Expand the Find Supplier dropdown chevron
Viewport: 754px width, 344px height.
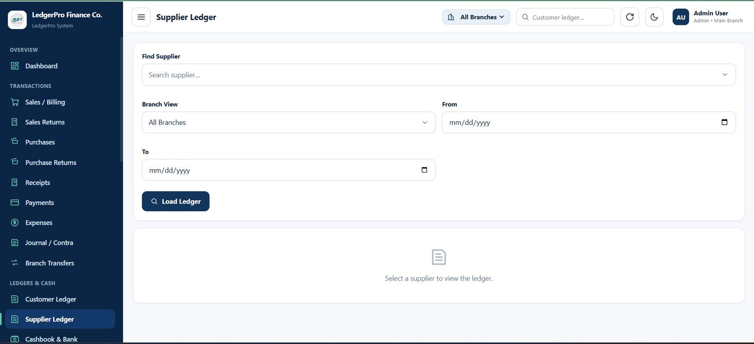(725, 75)
